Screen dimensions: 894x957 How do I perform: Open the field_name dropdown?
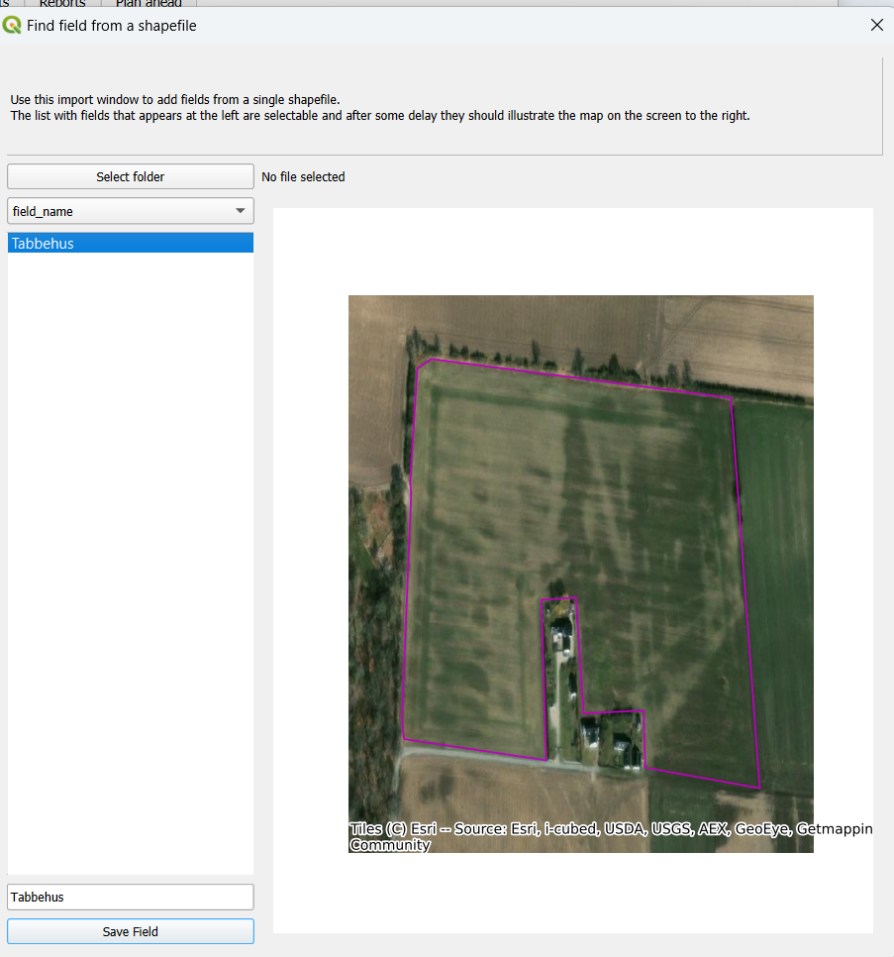pos(131,211)
